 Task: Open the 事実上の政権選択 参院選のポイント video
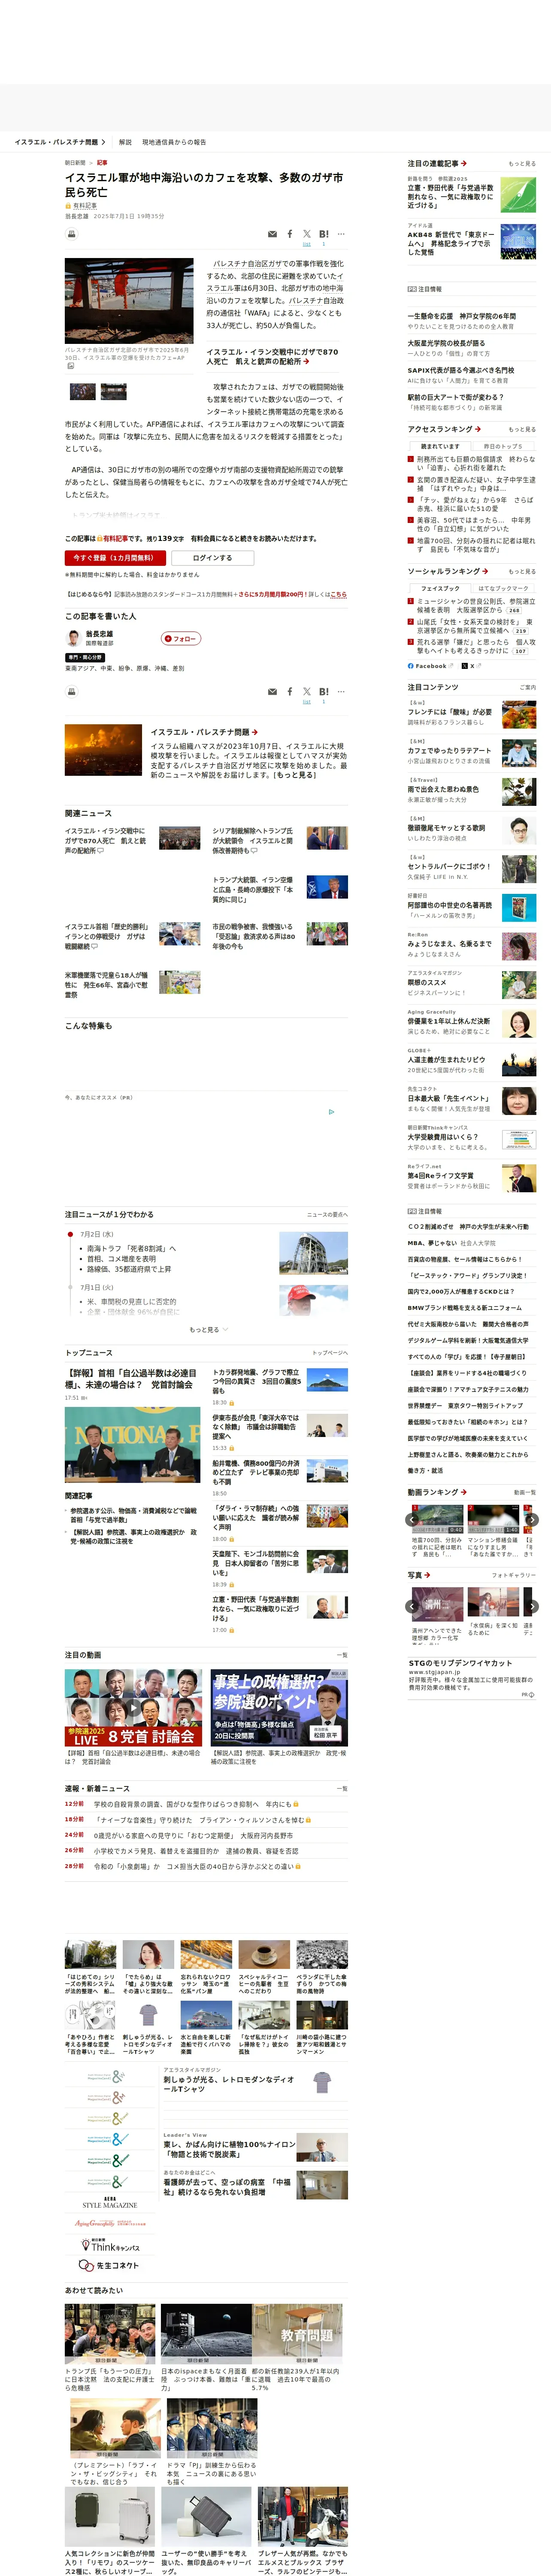pyautogui.click(x=279, y=1707)
